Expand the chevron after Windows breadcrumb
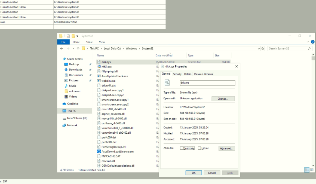The width and height of the screenshot is (316, 184). click(x=139, y=48)
